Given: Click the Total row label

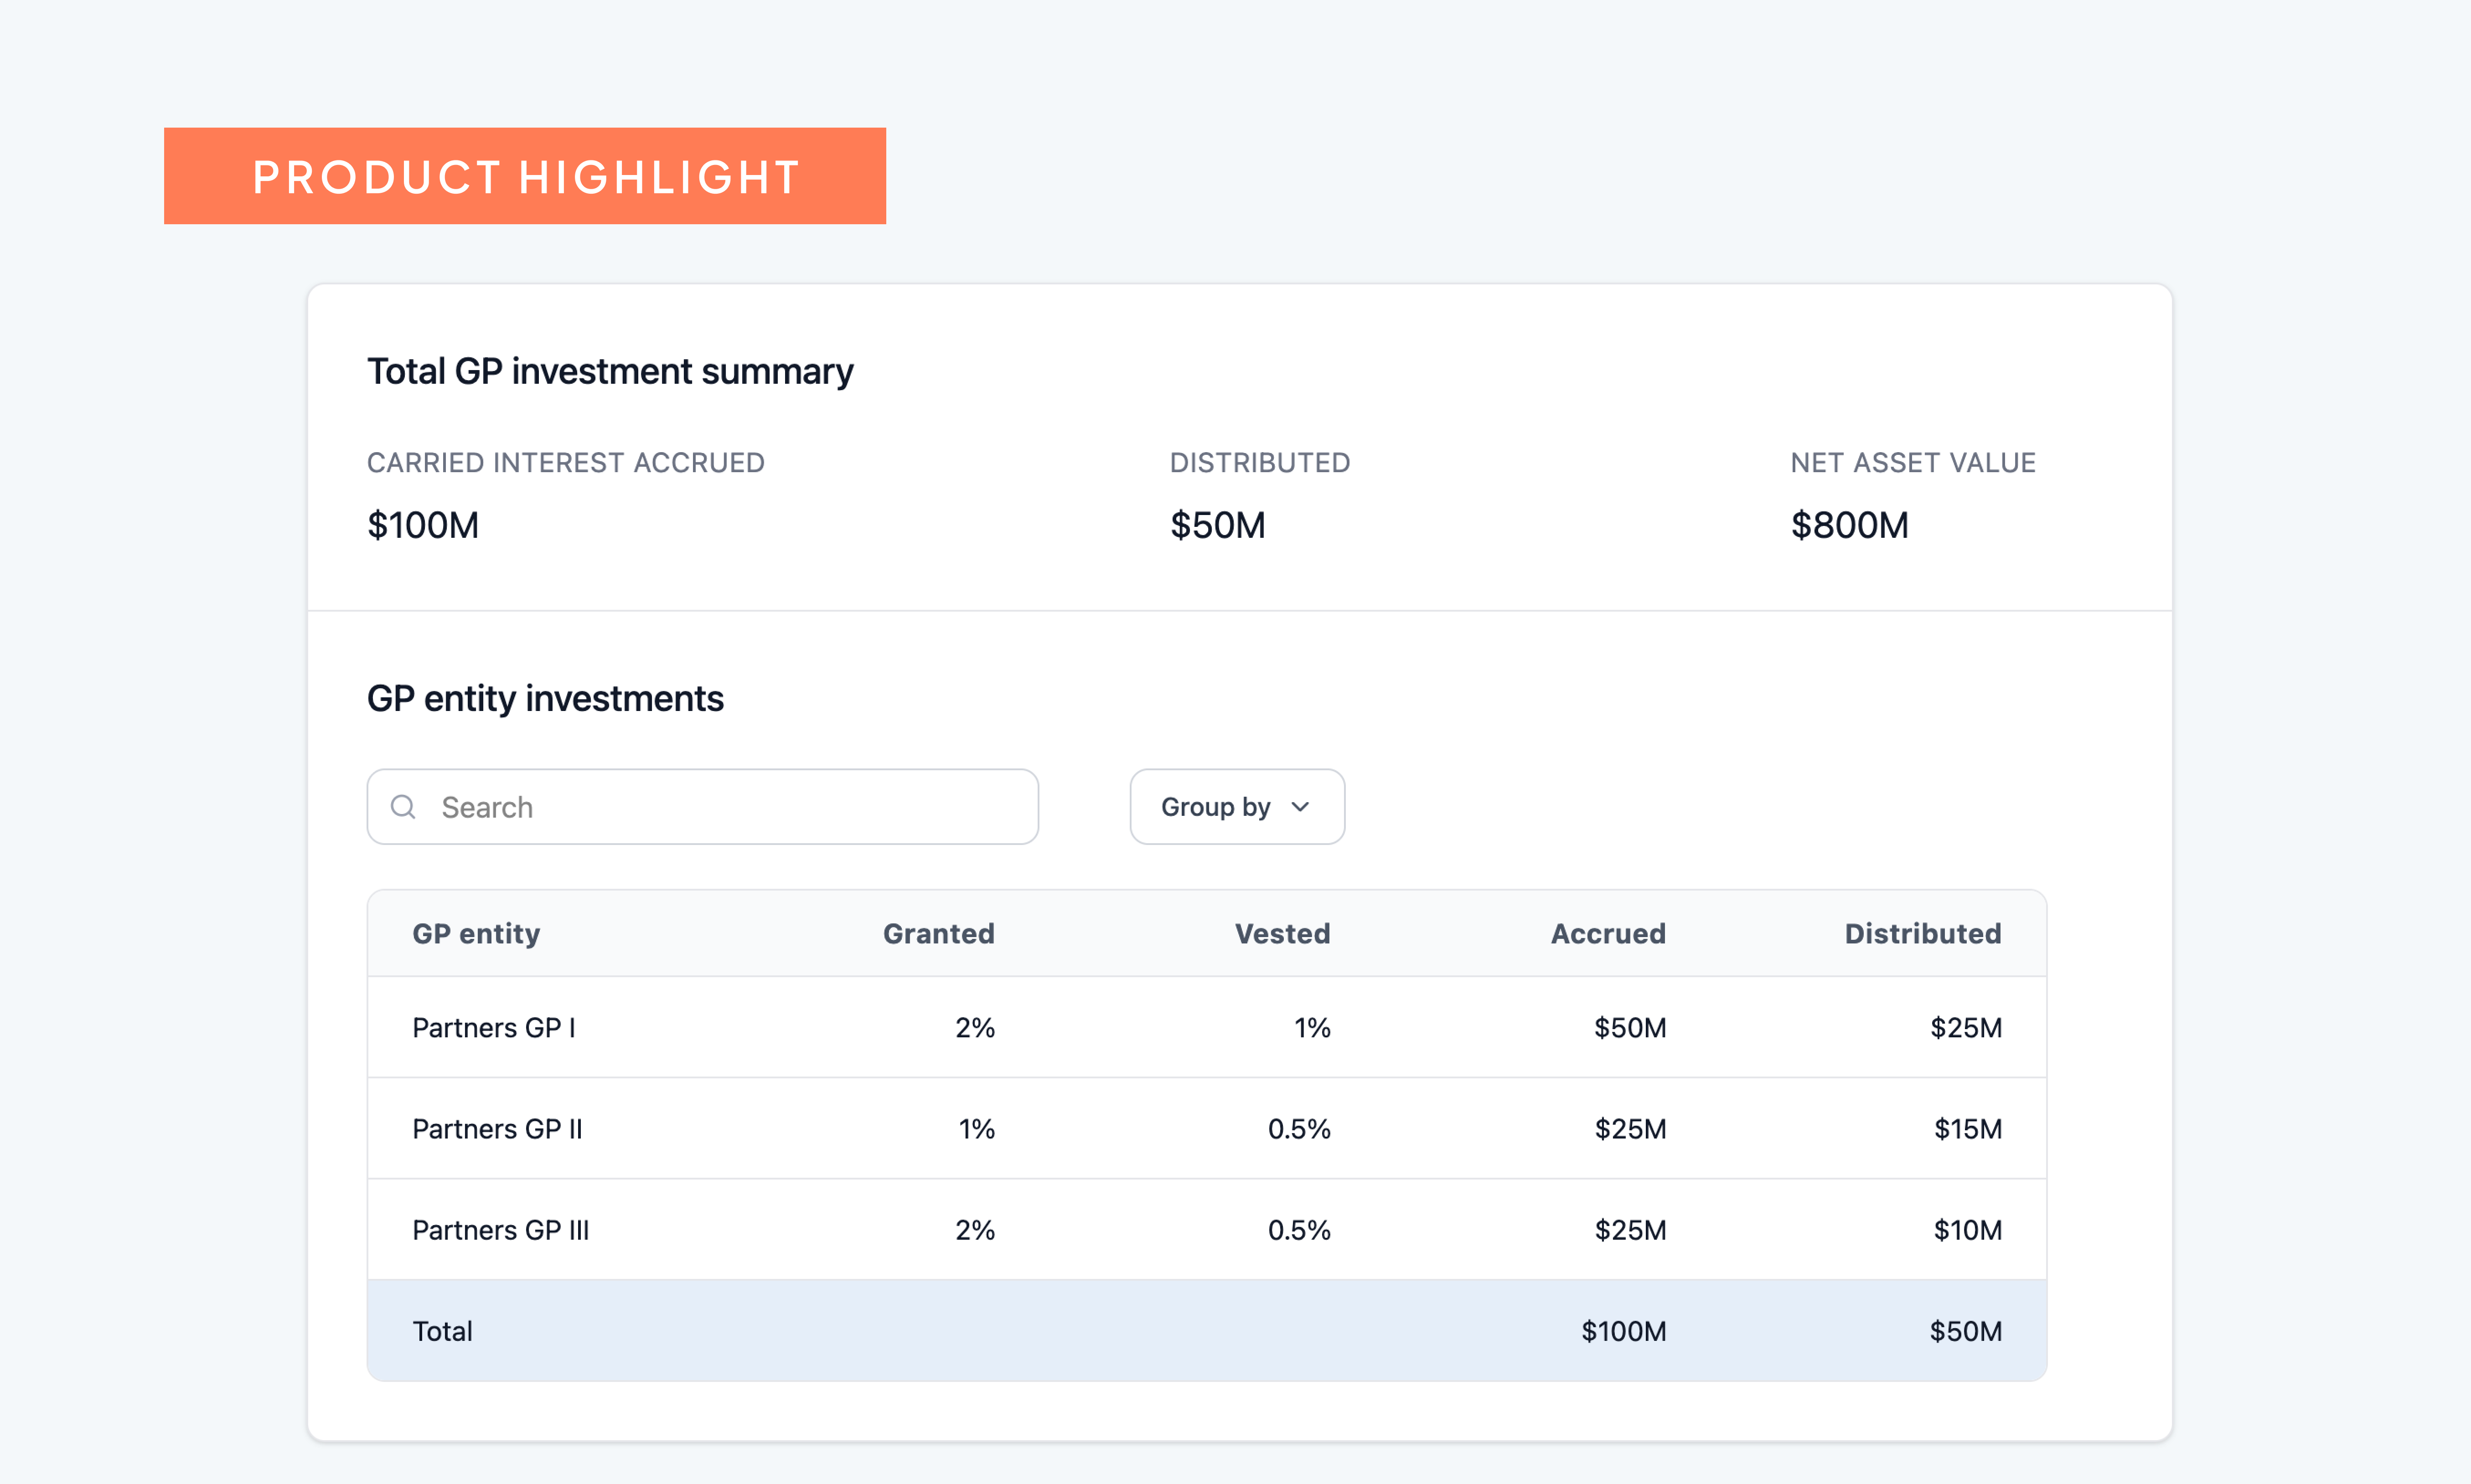Looking at the screenshot, I should coord(442,1331).
